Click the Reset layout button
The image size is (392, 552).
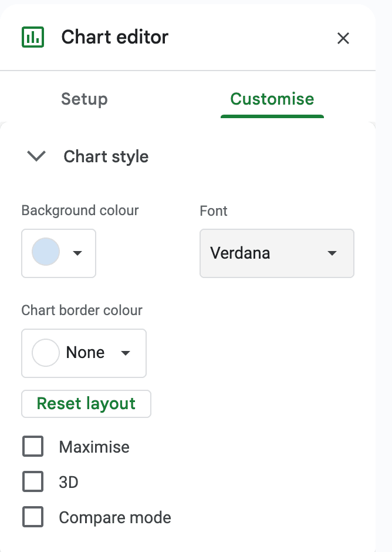[x=86, y=404]
